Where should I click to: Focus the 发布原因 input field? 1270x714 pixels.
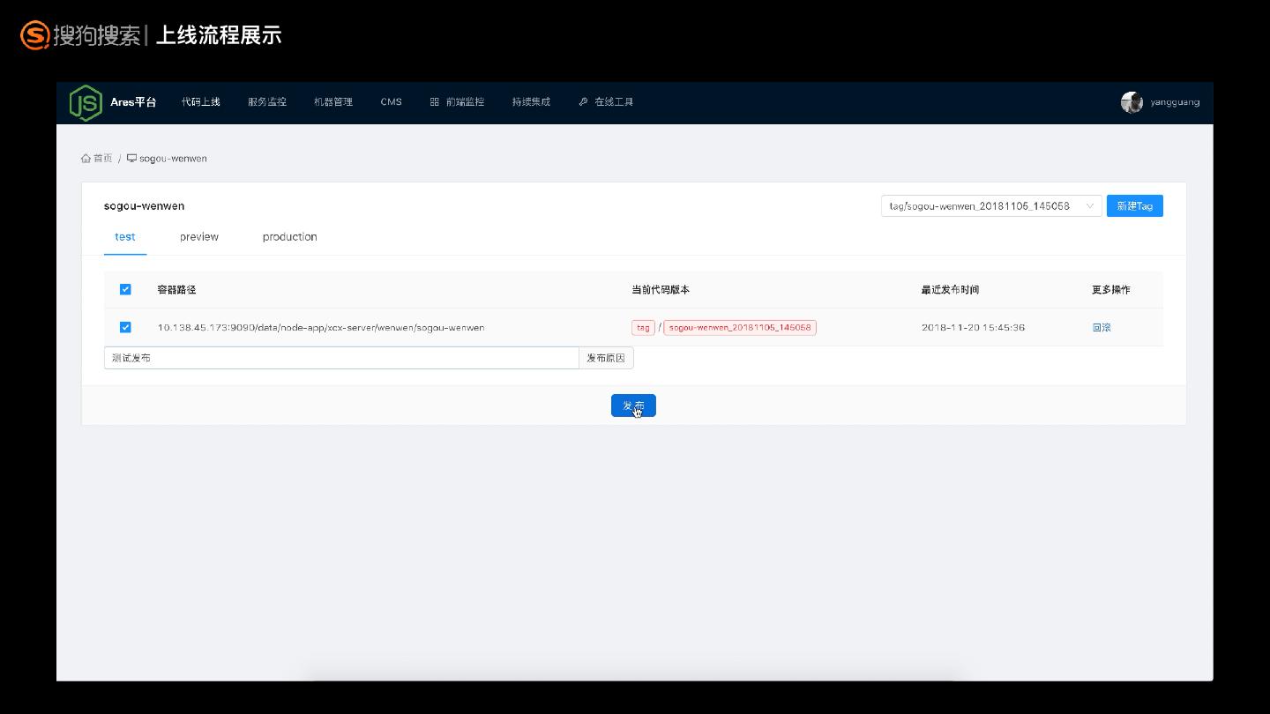click(x=341, y=358)
